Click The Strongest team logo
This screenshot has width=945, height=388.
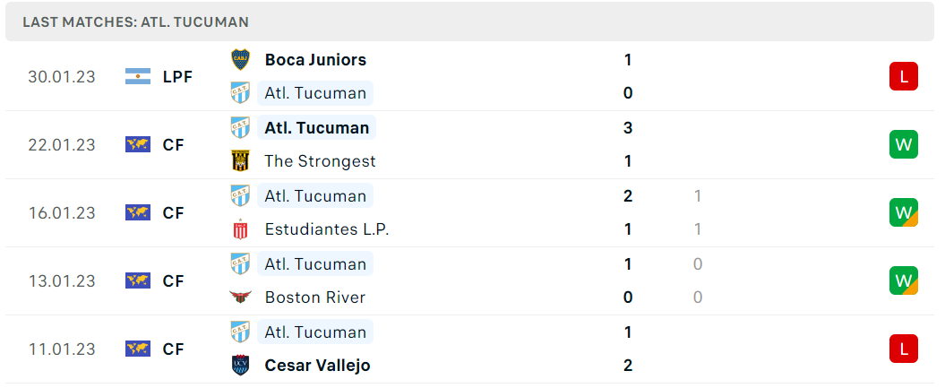click(x=240, y=161)
